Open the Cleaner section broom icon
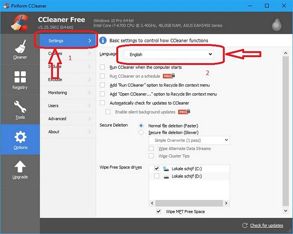Viewport: 293px width, 234px height. [x=20, y=46]
